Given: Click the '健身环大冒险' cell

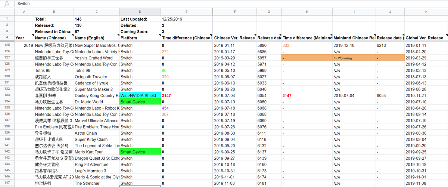Looking at the screenshot, I should coord(54,165).
